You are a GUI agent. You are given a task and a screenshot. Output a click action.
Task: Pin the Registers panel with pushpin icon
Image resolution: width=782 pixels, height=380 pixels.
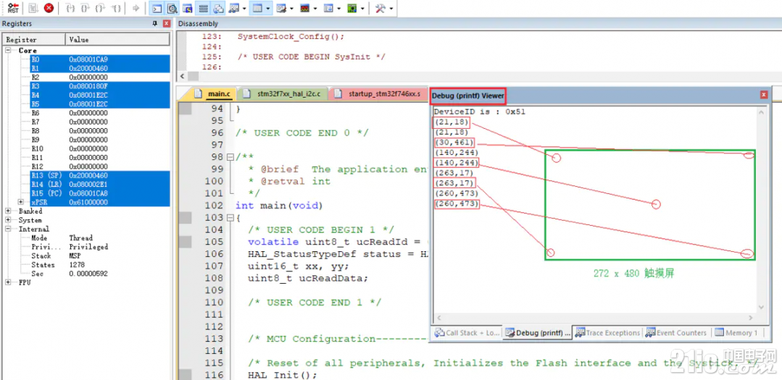coord(154,23)
